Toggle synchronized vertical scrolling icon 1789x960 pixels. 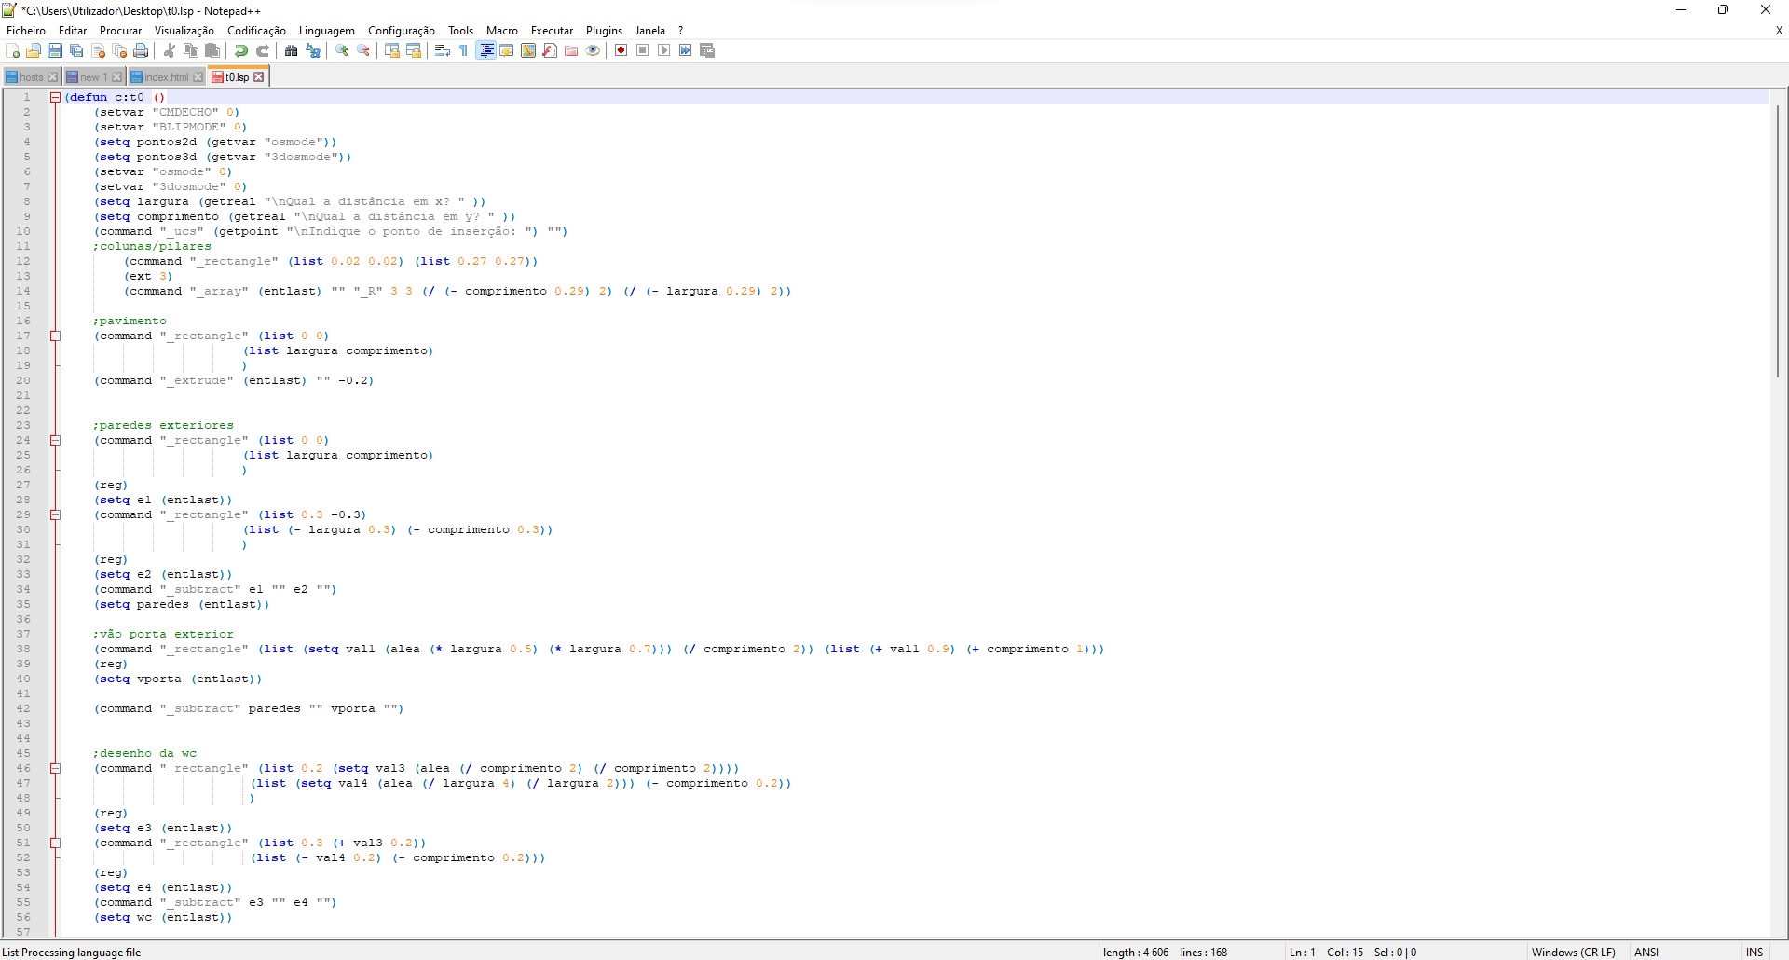tap(392, 51)
